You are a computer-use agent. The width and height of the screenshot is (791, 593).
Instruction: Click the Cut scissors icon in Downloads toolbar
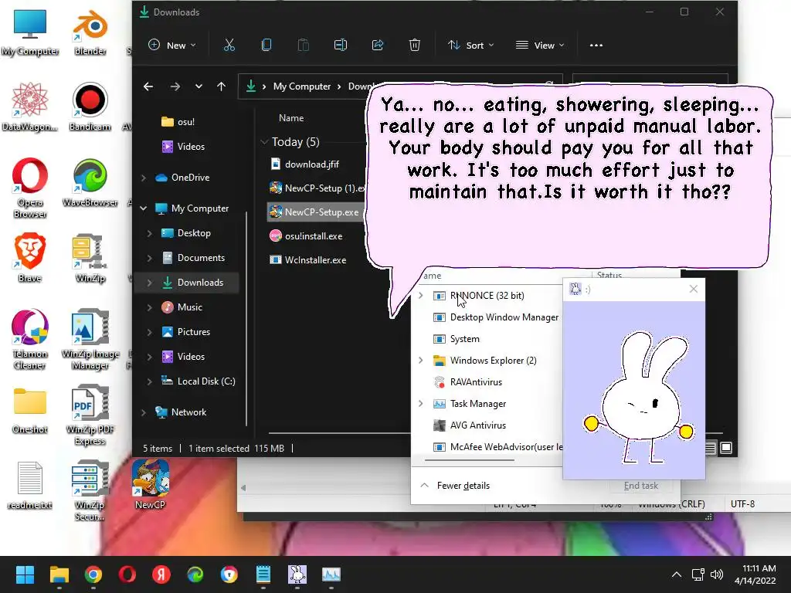(x=229, y=46)
